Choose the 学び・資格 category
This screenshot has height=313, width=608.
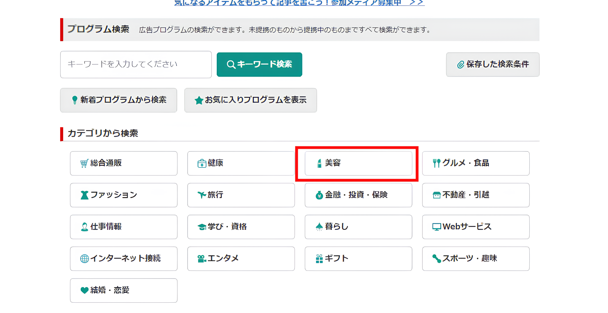click(x=241, y=227)
